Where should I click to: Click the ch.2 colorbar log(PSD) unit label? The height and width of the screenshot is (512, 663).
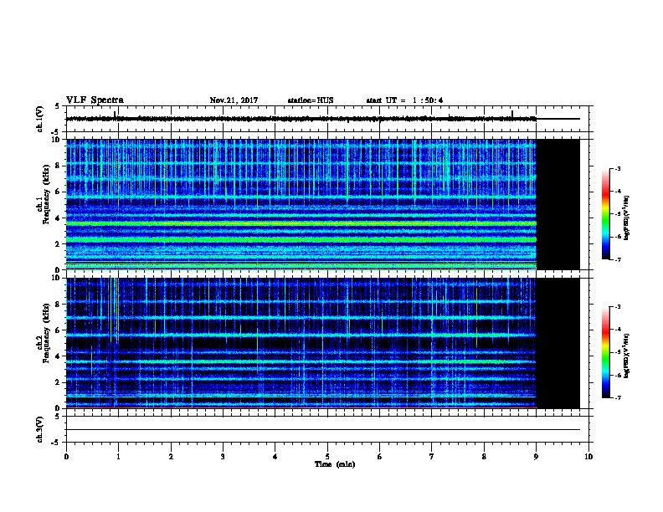click(x=627, y=356)
